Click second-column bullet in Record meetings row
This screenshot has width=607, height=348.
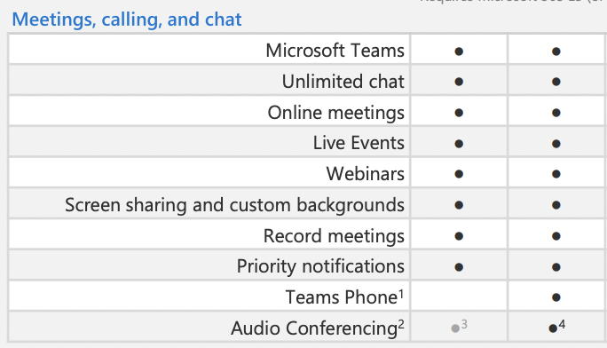pyautogui.click(x=556, y=236)
